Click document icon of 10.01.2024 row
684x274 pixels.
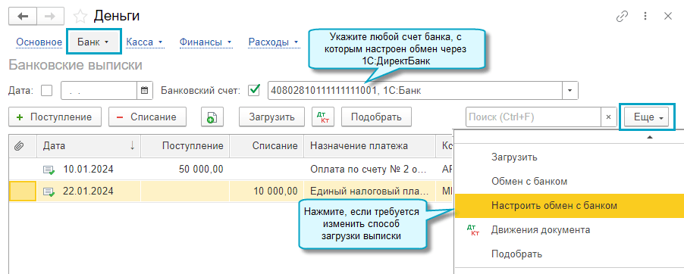pyautogui.click(x=49, y=170)
